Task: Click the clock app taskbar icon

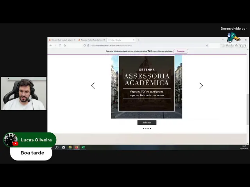Action: pyautogui.click(x=64, y=147)
